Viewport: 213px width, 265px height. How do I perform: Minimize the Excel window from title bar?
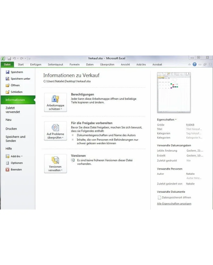pyautogui.click(x=192, y=58)
